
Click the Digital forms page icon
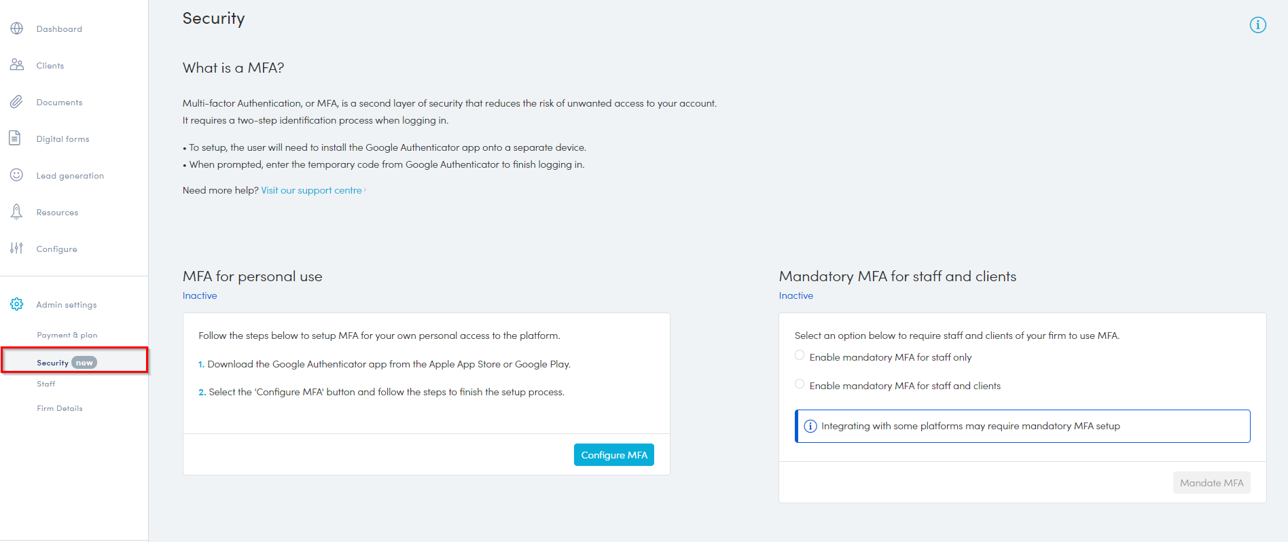coord(15,138)
